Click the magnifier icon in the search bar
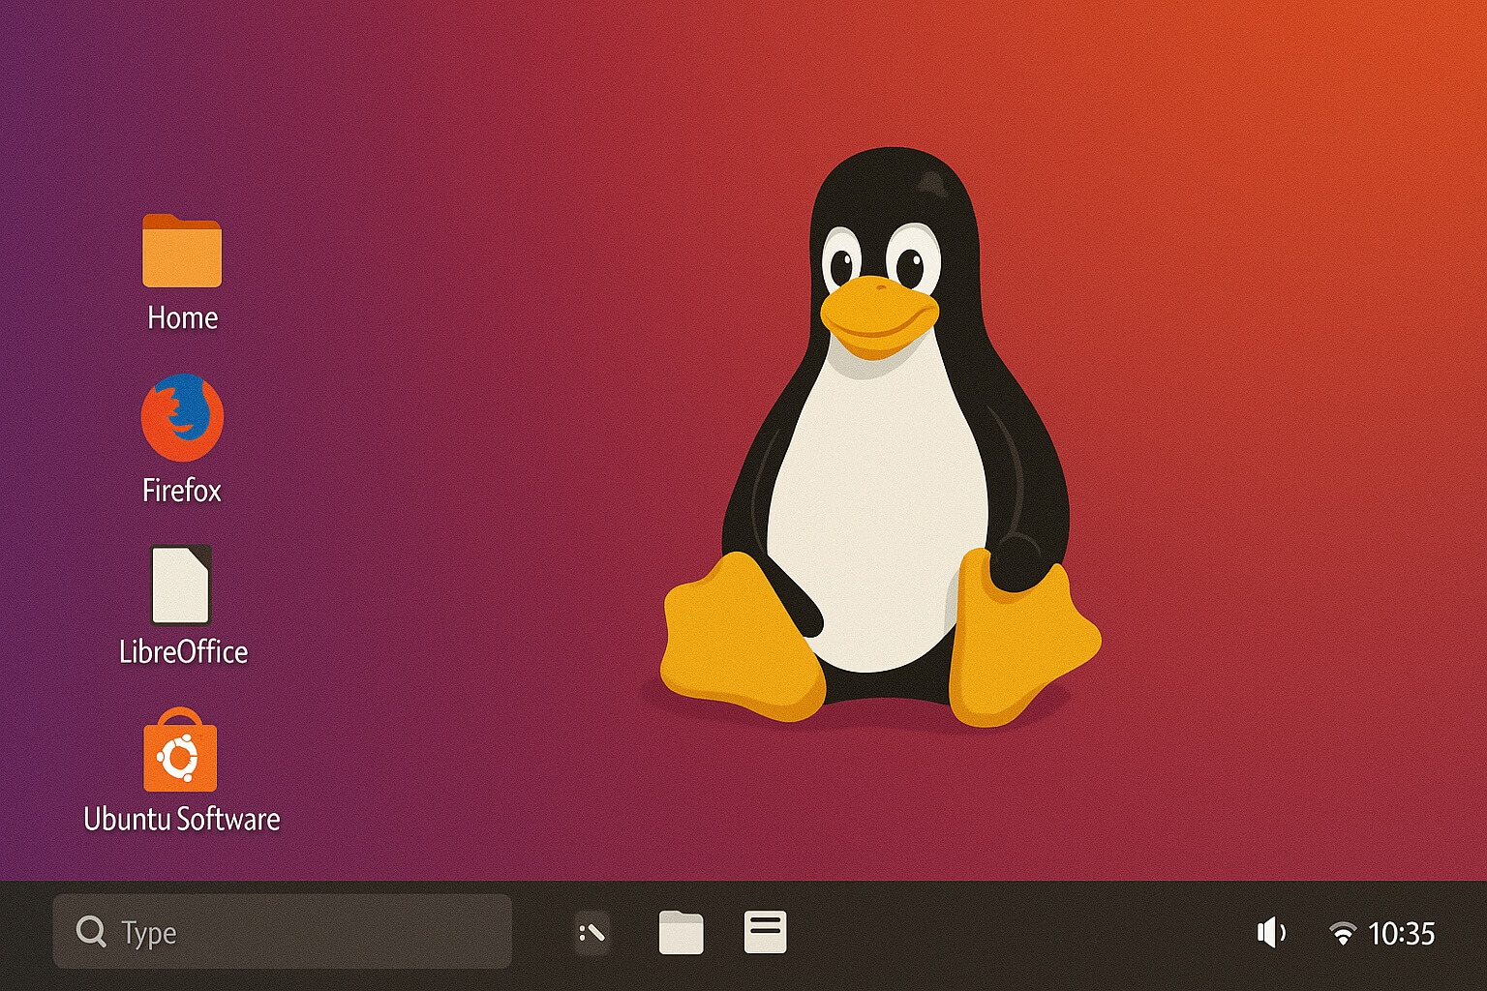The image size is (1487, 991). 91,932
